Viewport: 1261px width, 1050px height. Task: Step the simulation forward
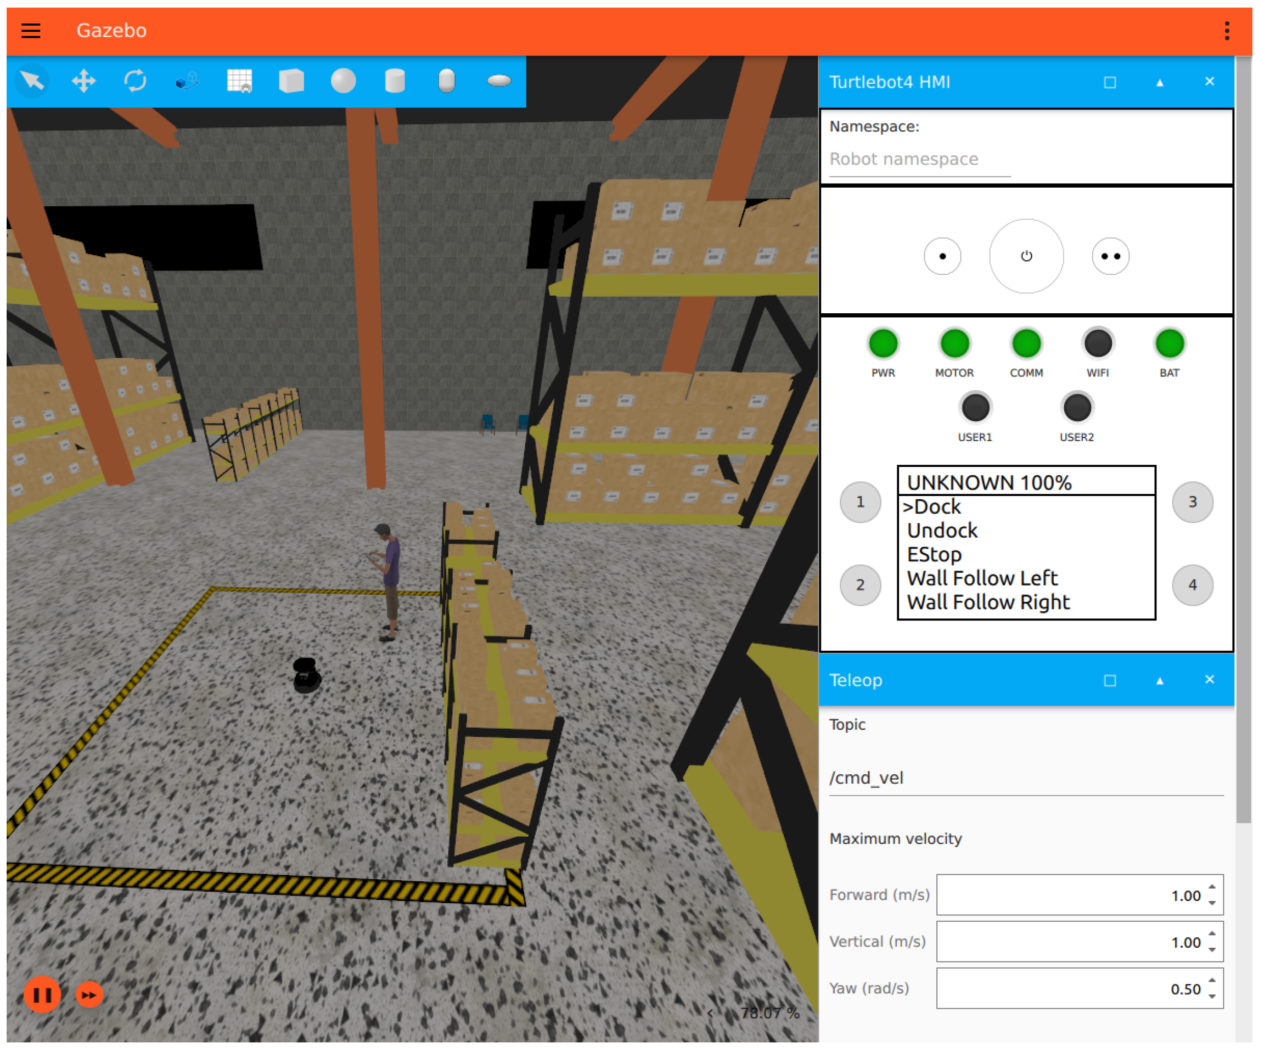(x=89, y=995)
